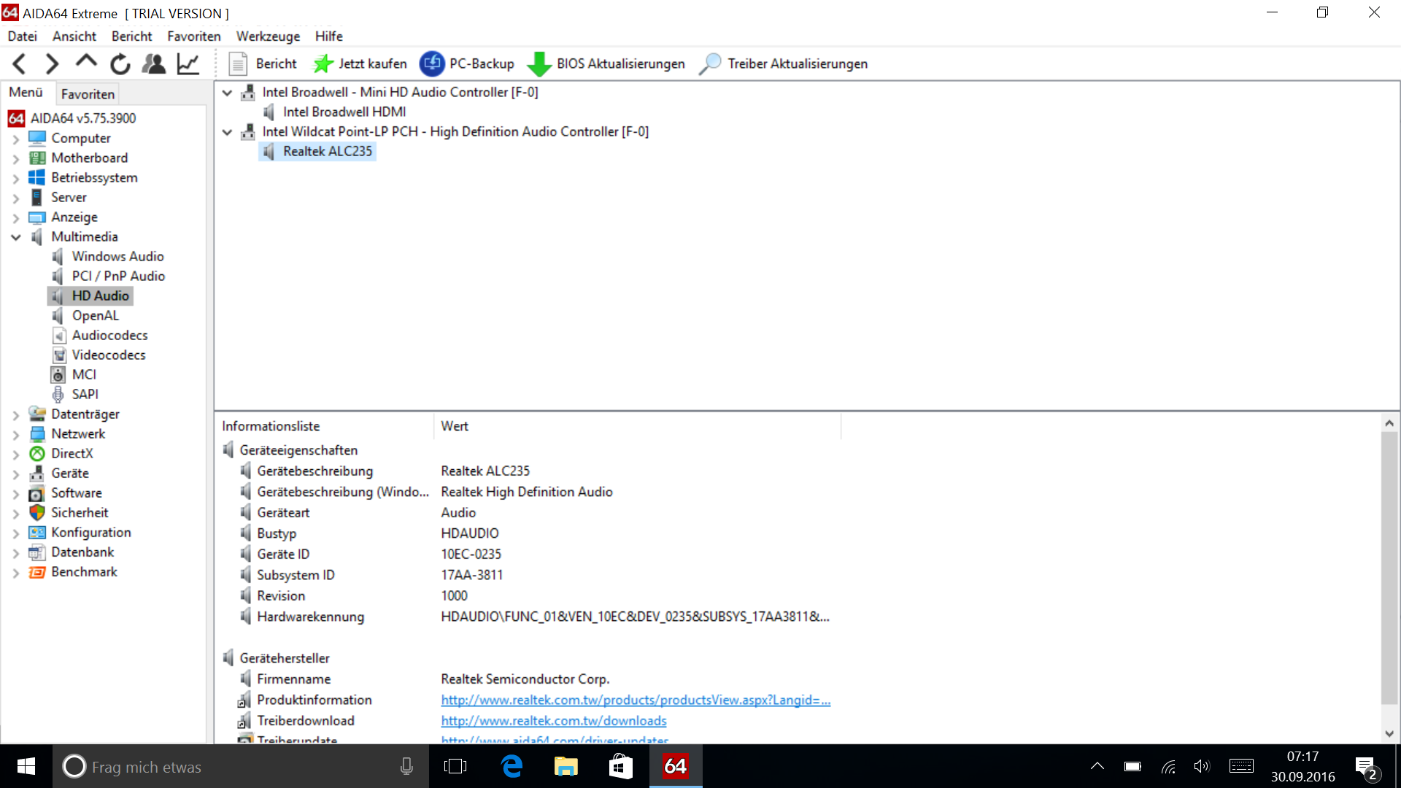
Task: Click the graph chart toolbar icon
Action: click(188, 64)
